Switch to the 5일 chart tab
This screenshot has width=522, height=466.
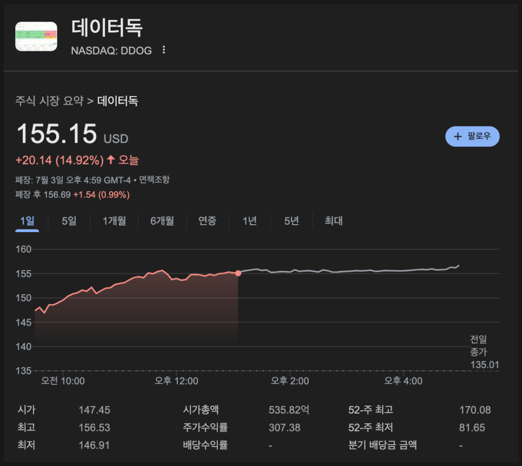(69, 221)
